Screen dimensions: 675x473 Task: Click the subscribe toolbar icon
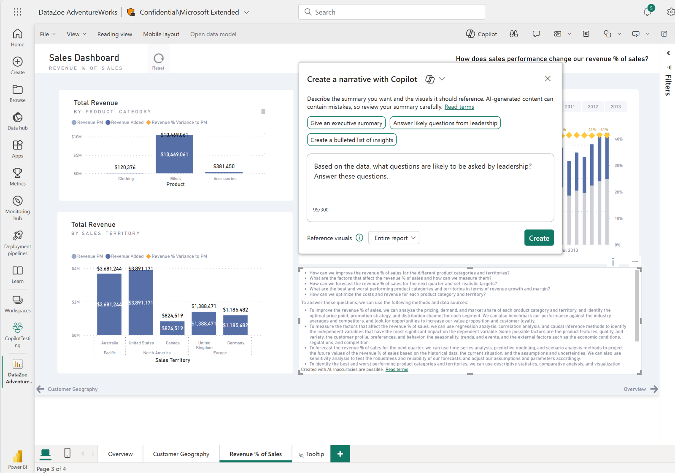pyautogui.click(x=557, y=34)
